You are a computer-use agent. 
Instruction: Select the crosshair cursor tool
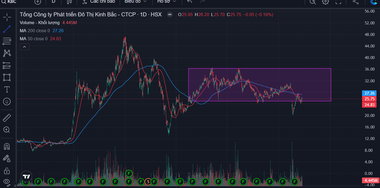[x=7, y=17]
